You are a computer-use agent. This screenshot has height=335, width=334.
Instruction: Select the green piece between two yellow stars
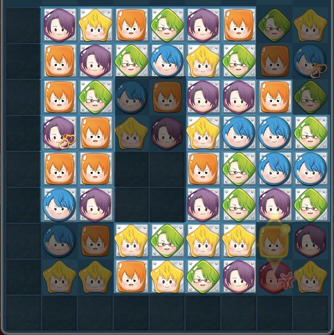coord(167,241)
